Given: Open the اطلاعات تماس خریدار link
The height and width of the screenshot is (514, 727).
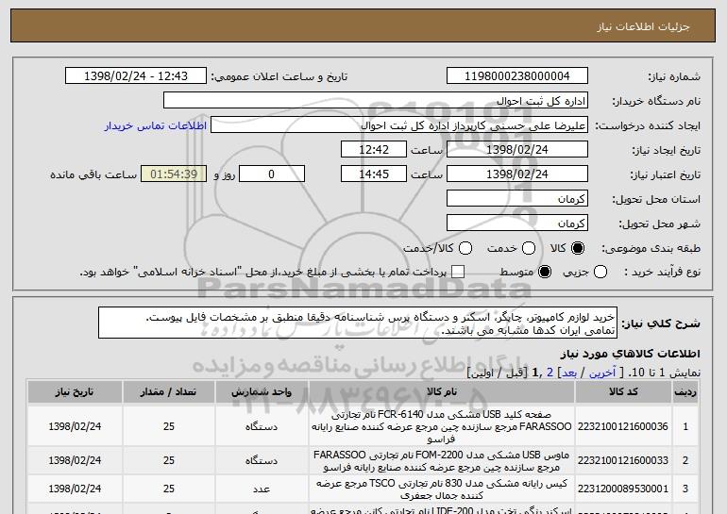Looking at the screenshot, I should click(156, 125).
